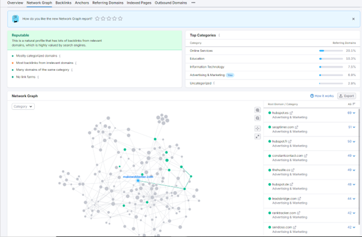
Task: Open seoptimer.com external link icon
Action: (x=296, y=127)
